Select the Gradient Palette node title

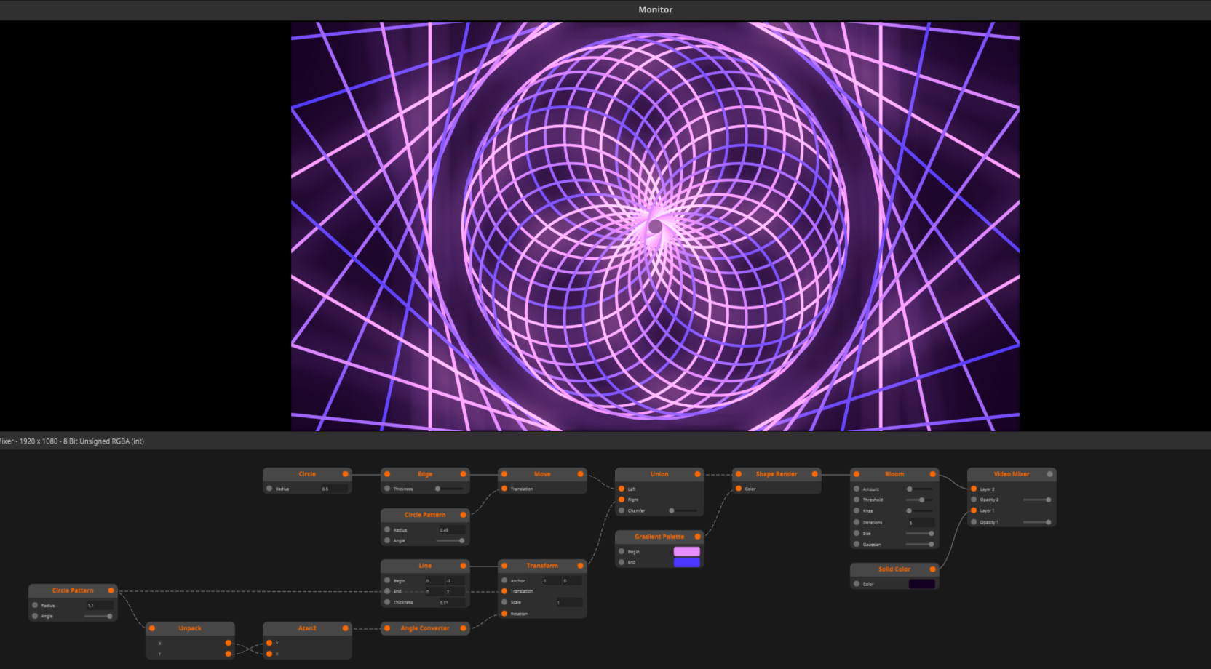[659, 537]
